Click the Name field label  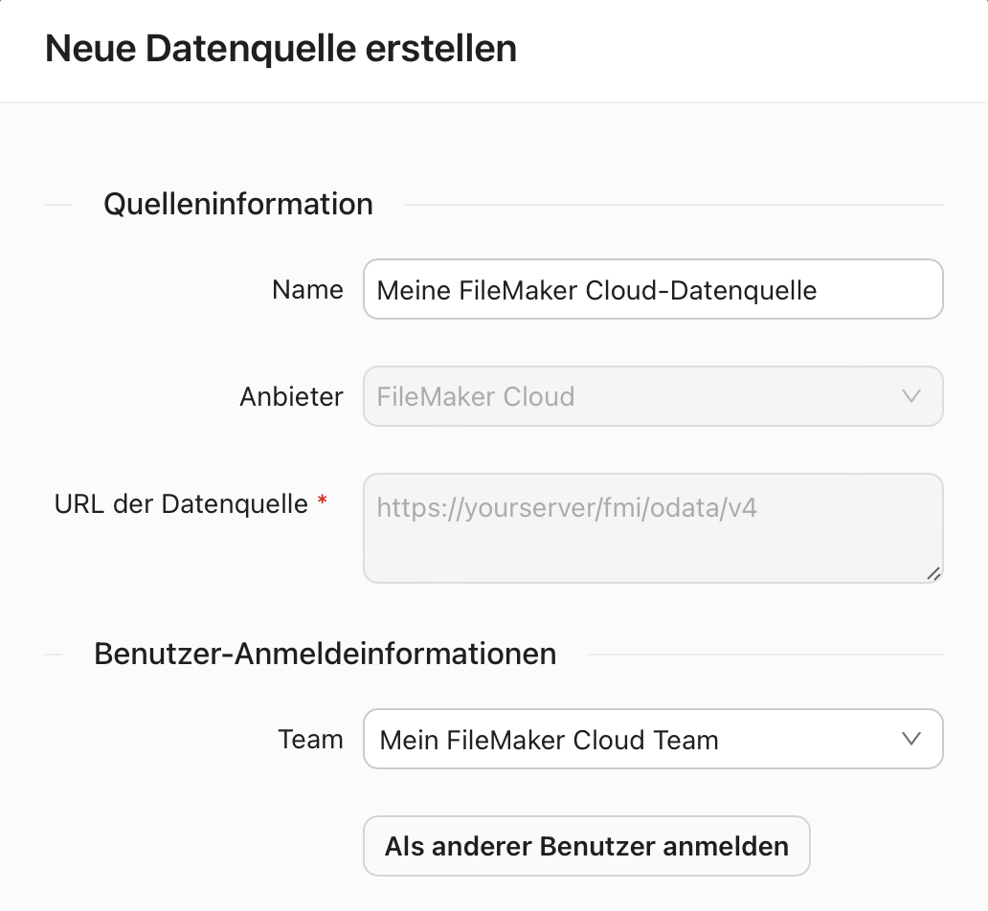click(307, 289)
